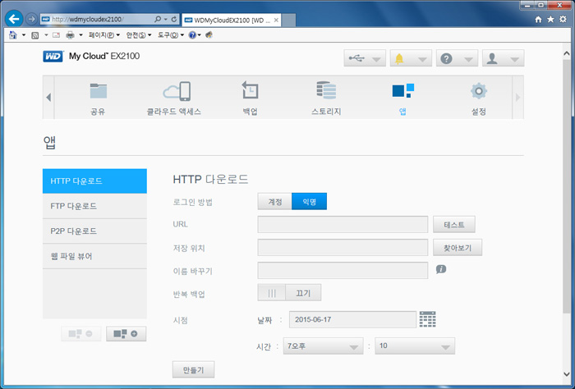Click the USB devices icon

click(x=356, y=58)
